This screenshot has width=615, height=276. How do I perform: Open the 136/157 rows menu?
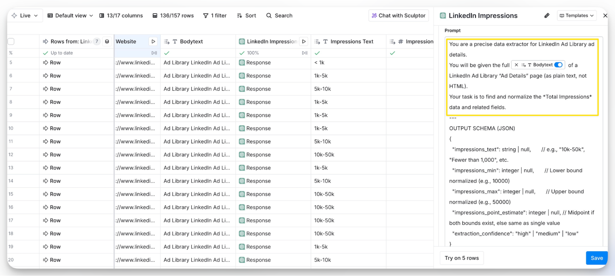pyautogui.click(x=173, y=16)
